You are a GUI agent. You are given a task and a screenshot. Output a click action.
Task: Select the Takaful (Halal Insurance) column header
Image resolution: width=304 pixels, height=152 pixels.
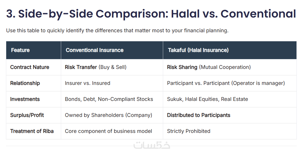198,50
